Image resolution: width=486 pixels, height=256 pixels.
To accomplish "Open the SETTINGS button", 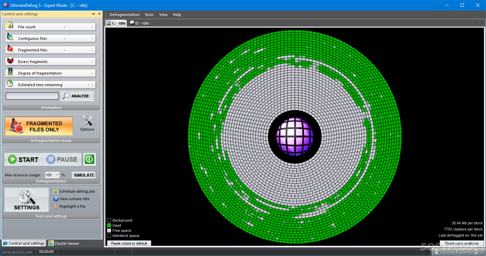I will 27,200.
